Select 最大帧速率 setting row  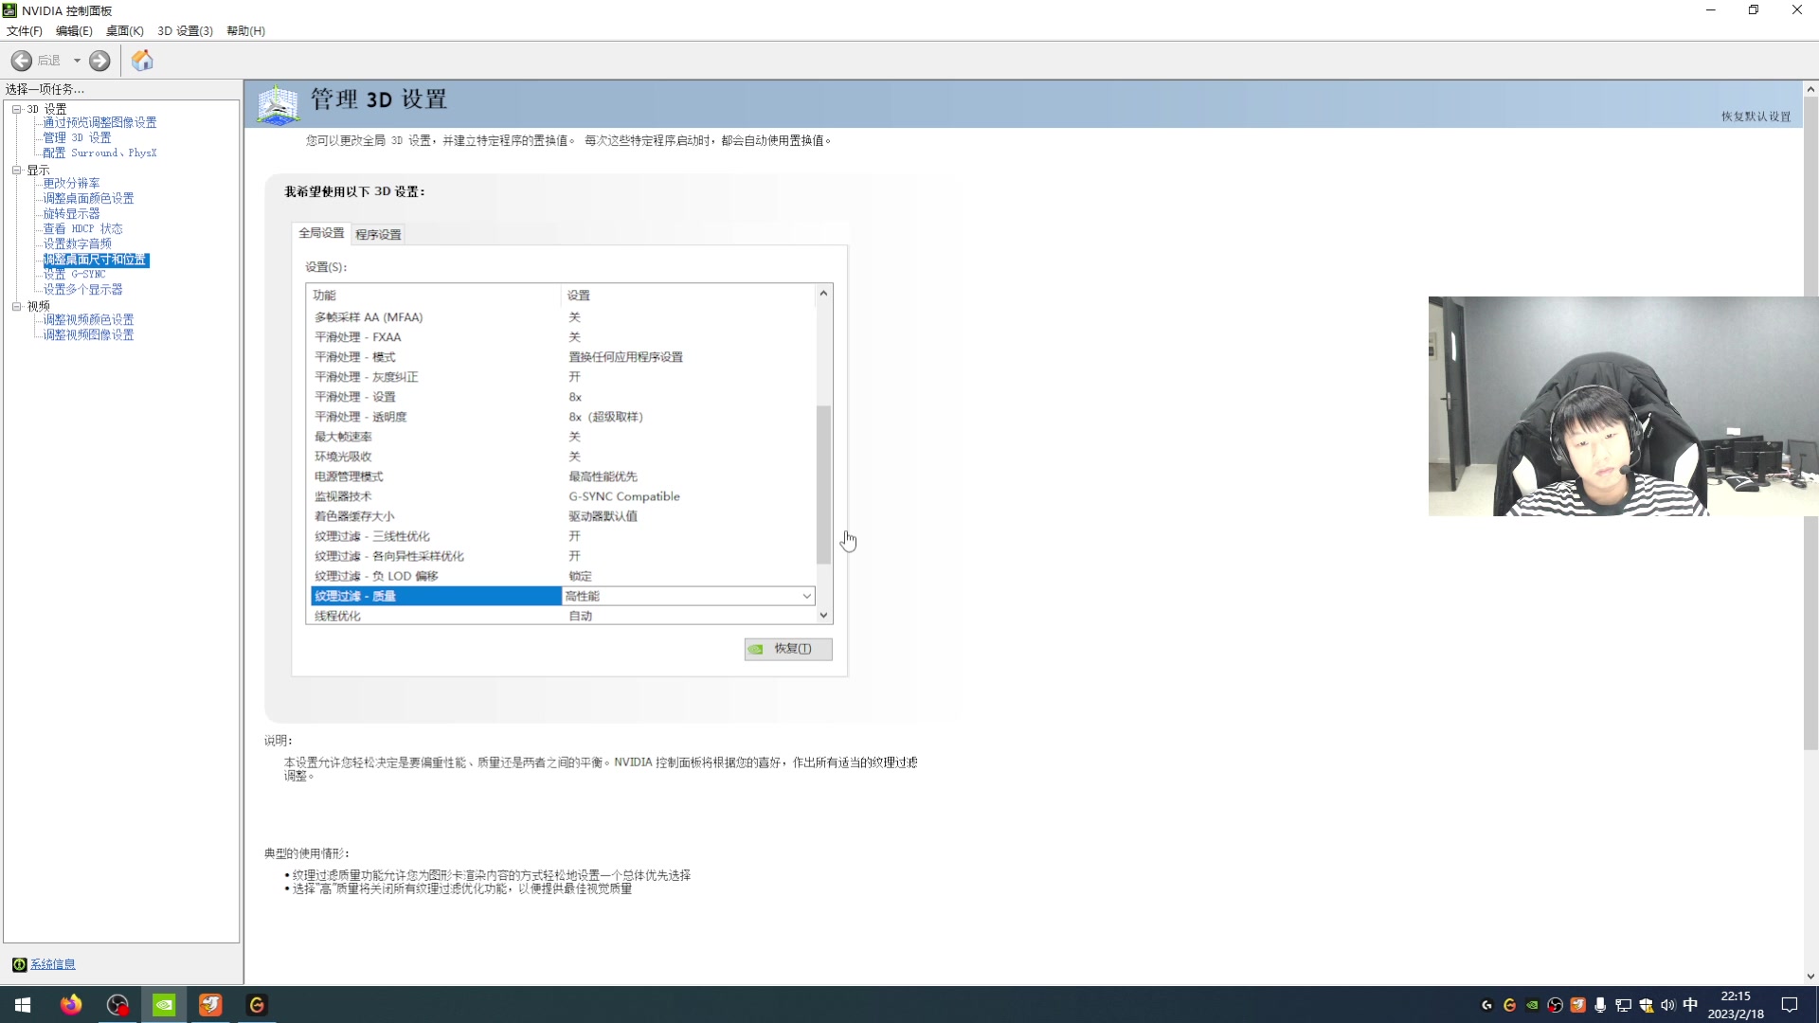point(563,437)
